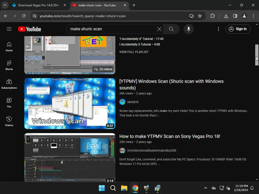Screen dimensions: 259x194
Task: View site information icon in address bar
Action: click(35, 16)
